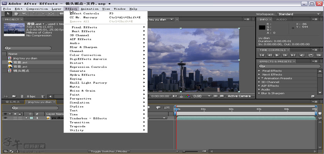
Task: Open the (1/2) resolution dropdown
Action: (x=201, y=96)
